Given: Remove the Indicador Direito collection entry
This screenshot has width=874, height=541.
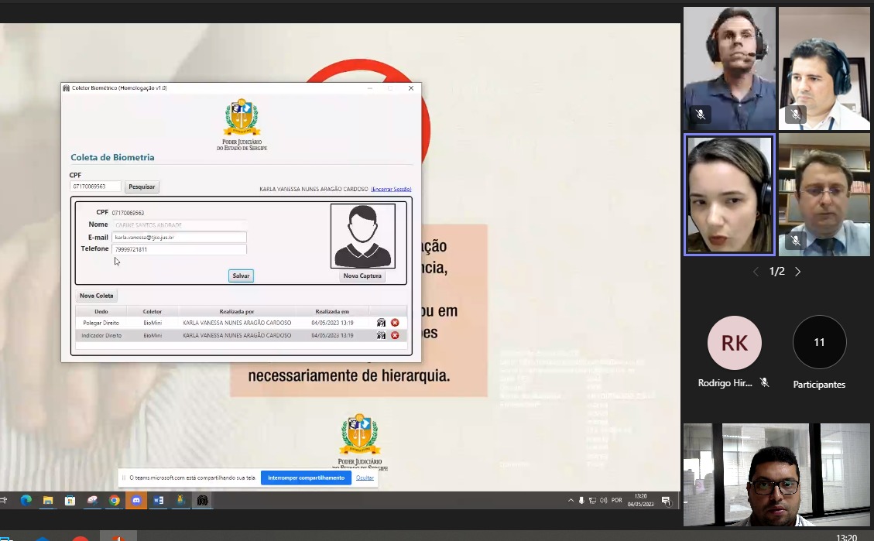Looking at the screenshot, I should click(395, 335).
